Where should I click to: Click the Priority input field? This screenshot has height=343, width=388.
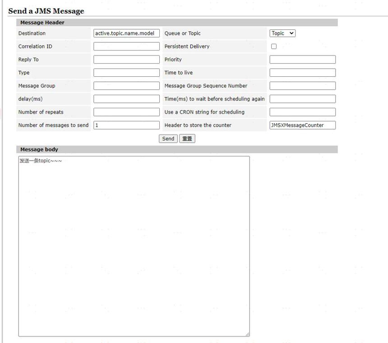(302, 60)
